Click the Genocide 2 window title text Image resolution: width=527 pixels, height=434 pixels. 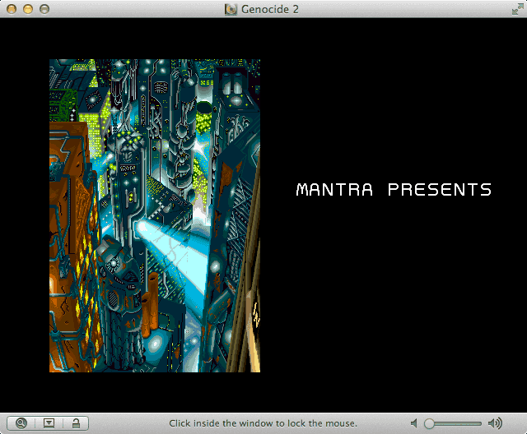click(x=269, y=9)
